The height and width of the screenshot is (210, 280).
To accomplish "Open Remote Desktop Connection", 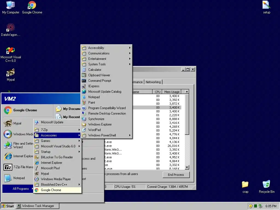I will click(x=106, y=113).
